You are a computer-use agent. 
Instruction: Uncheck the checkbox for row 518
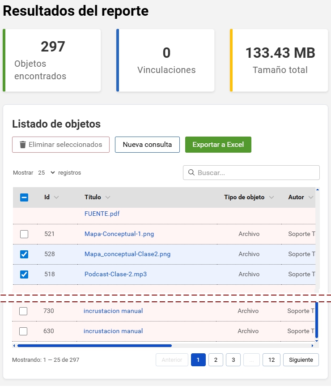[24, 274]
